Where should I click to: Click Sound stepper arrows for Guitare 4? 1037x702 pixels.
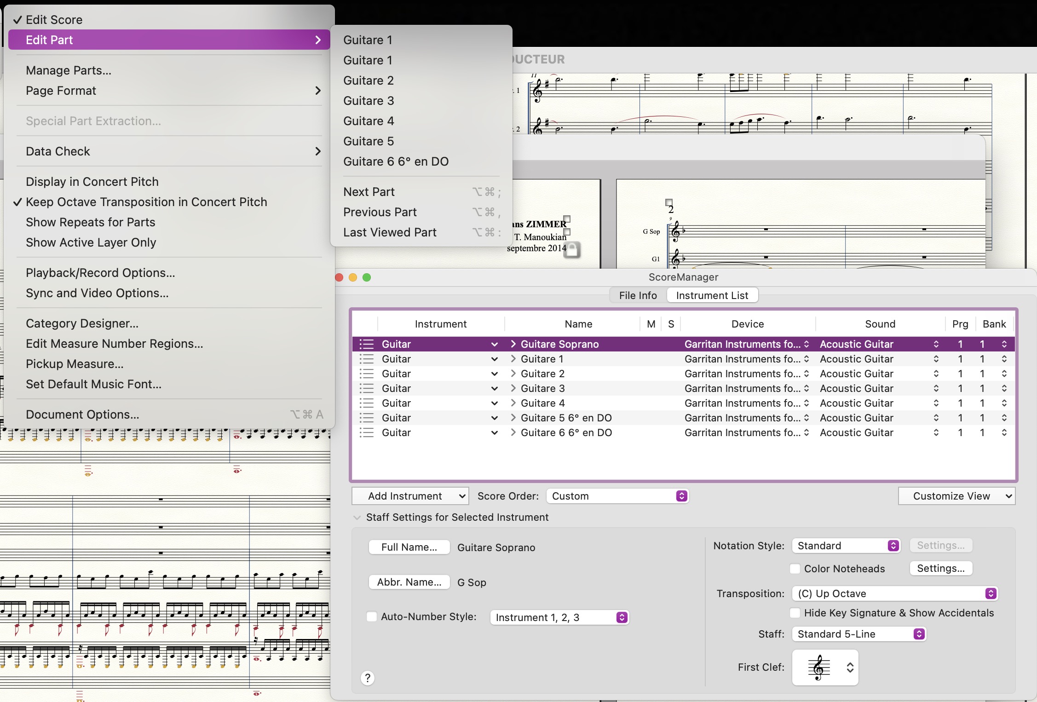pos(936,403)
